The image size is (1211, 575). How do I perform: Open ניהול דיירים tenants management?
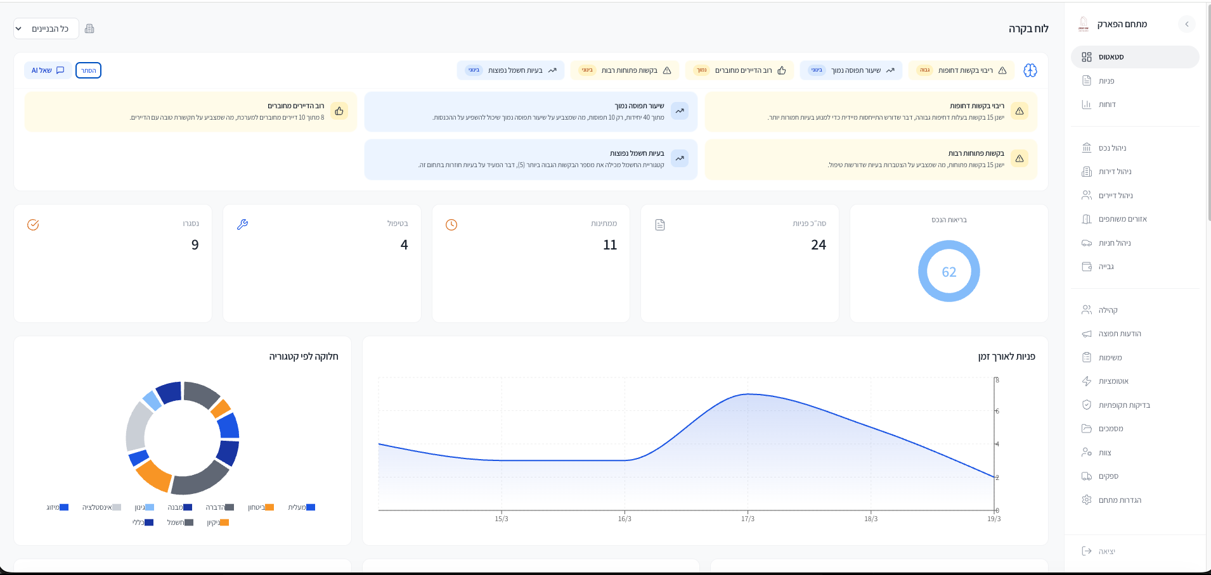pyautogui.click(x=1135, y=195)
